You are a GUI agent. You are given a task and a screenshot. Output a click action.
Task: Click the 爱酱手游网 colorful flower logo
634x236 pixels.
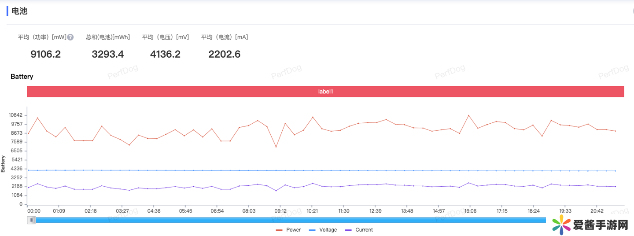[x=561, y=225]
